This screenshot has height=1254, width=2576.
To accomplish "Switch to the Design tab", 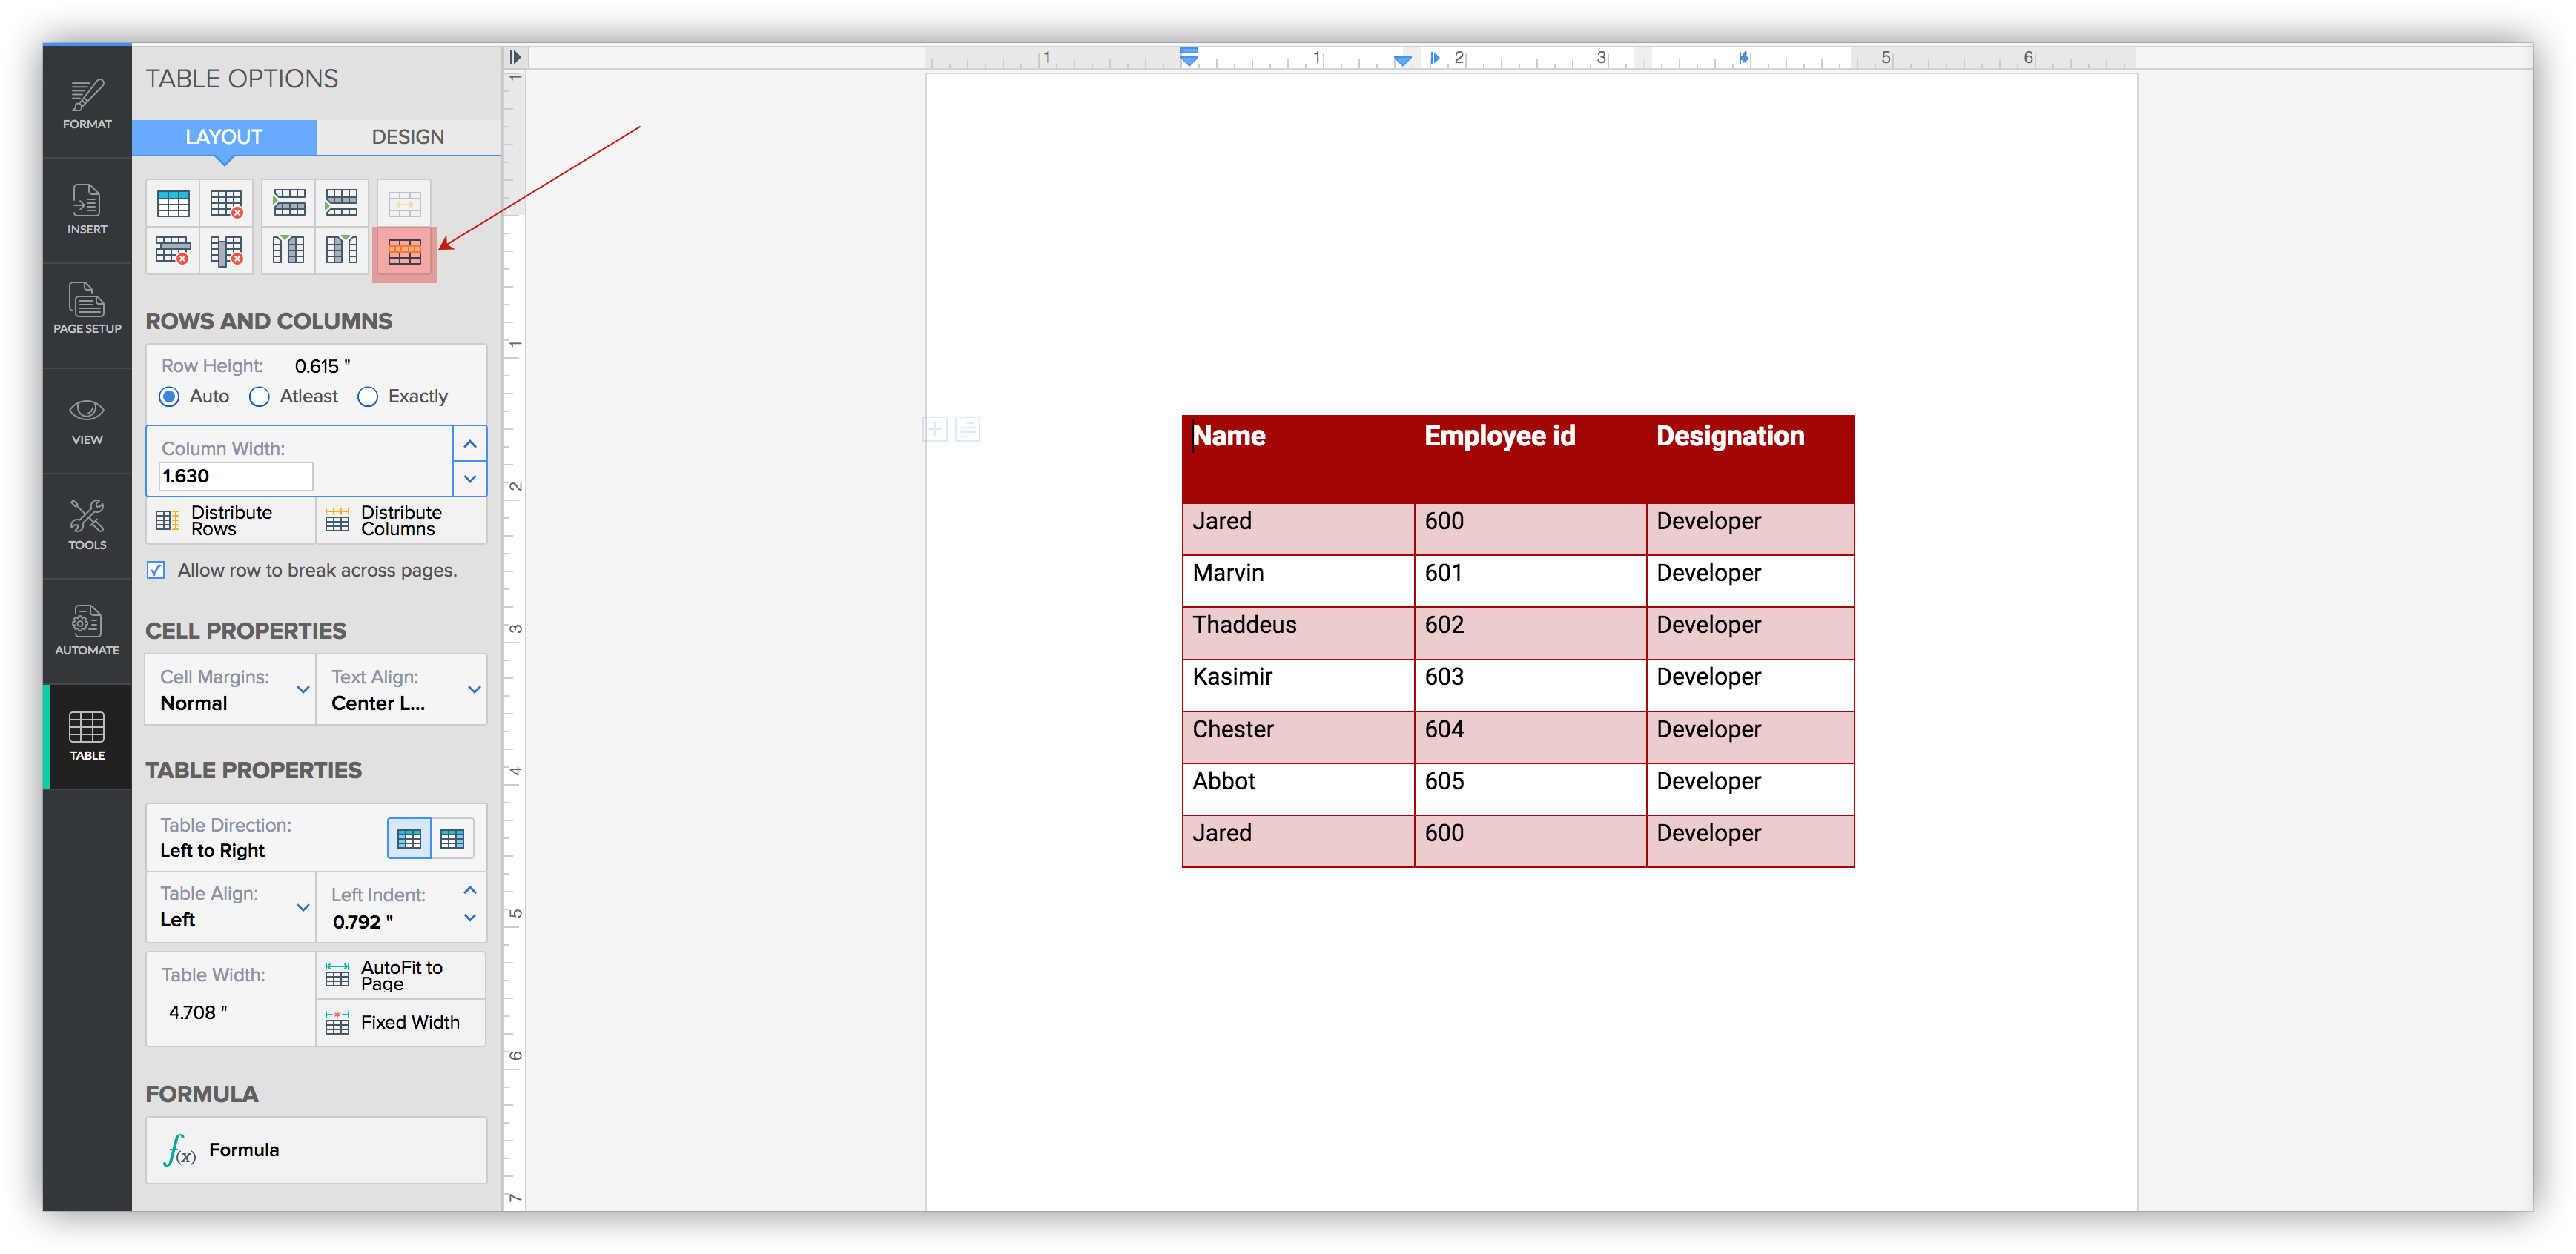I will click(x=408, y=137).
